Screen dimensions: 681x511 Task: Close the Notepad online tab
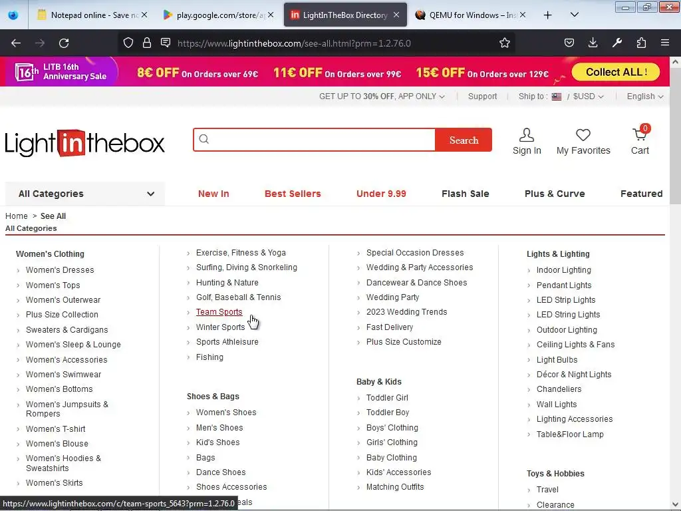[144, 15]
